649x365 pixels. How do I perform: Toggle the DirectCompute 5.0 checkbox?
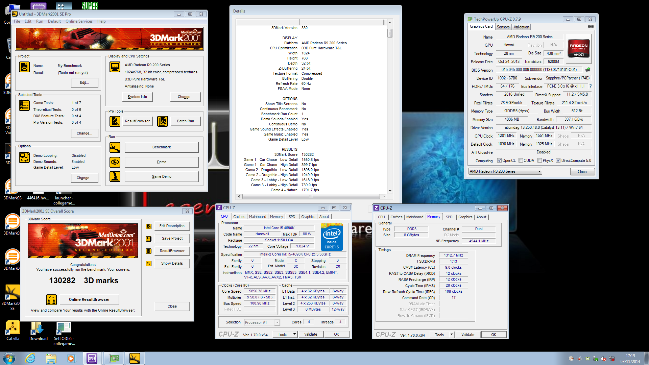pos(558,161)
